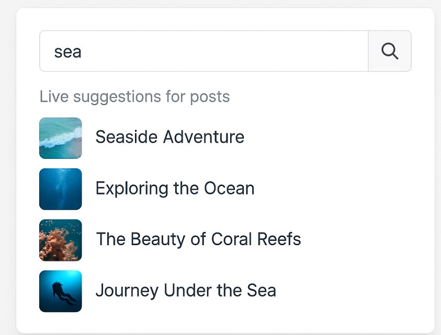
Task: Click the word 'Journey' in the last suggestion
Action: pos(127,291)
